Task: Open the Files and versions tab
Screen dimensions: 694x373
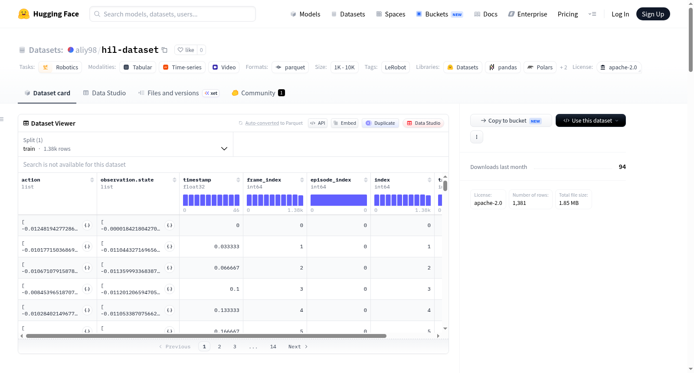Action: (179, 93)
